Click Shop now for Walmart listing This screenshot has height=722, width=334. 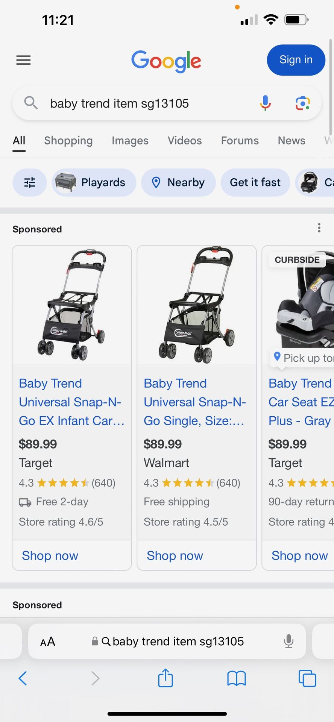coord(175,555)
